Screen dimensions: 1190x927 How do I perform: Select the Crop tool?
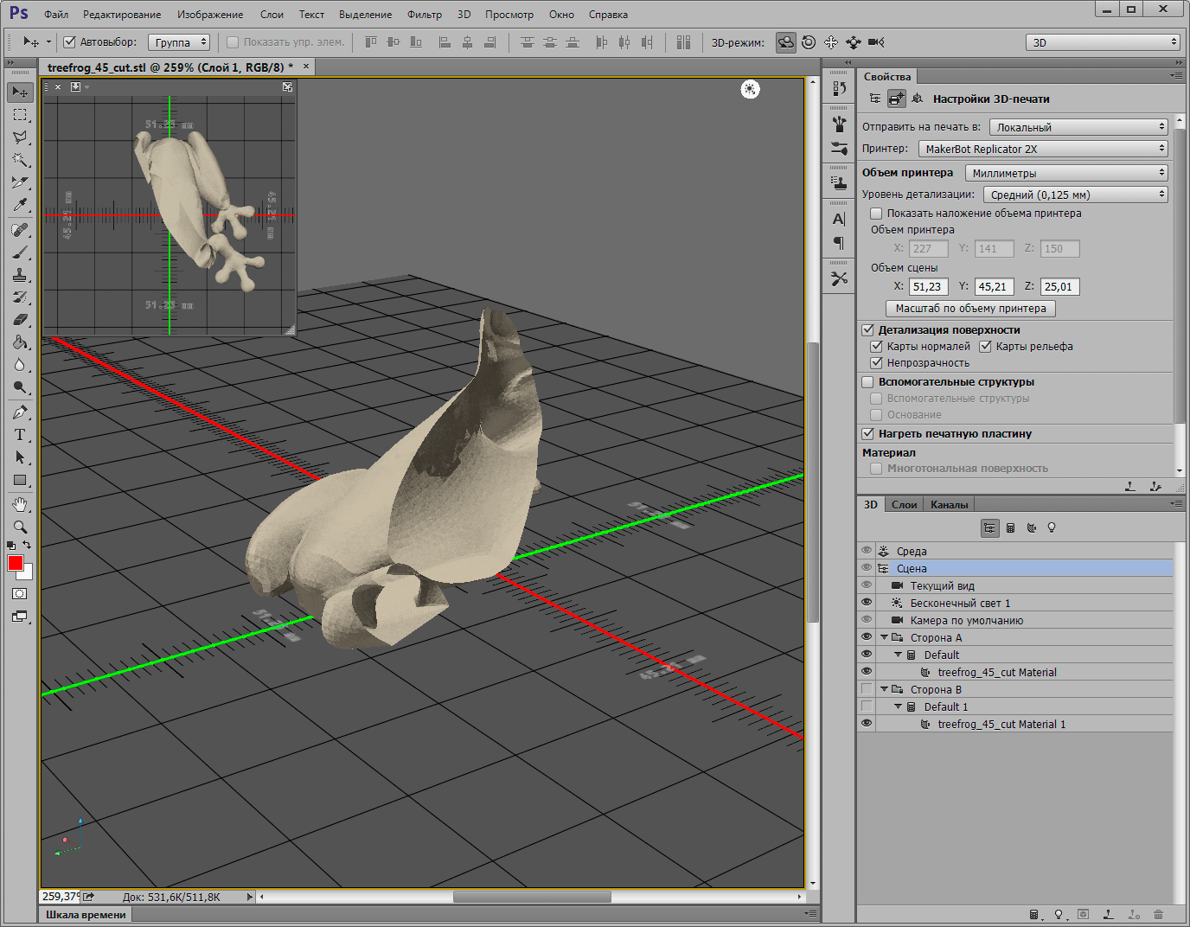pos(20,182)
